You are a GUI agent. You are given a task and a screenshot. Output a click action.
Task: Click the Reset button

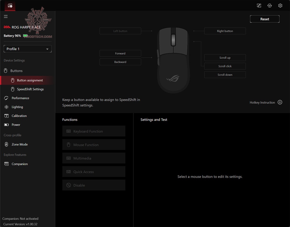point(265,19)
